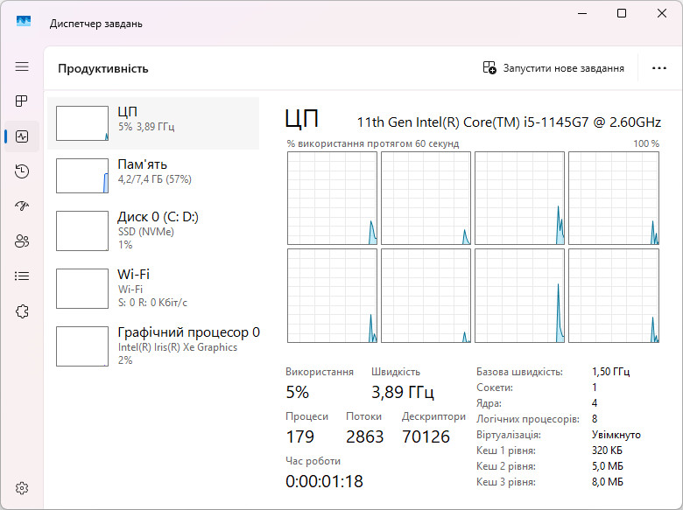Click the 'Диспетчер завдань' window title
The height and width of the screenshot is (510, 683).
point(95,24)
